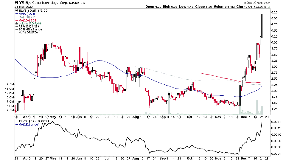Click the 2.5M volume axis label
Screen dimensions: 286x161
(x=10, y=110)
